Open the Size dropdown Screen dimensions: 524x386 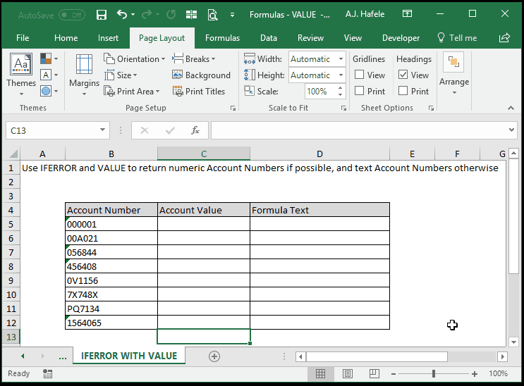coord(121,75)
